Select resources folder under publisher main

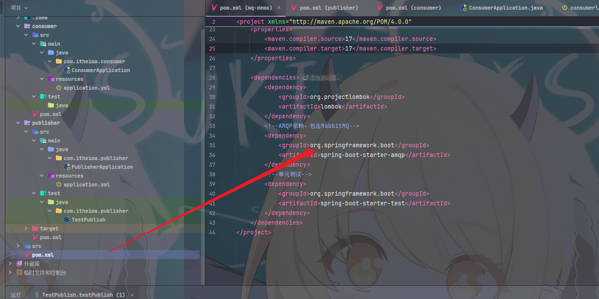pyautogui.click(x=69, y=176)
